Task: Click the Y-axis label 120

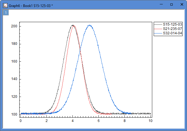Action: (x=14, y=97)
